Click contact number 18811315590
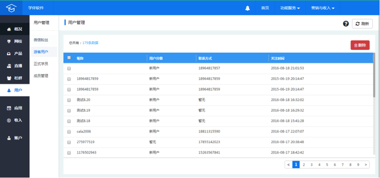Viewport: 380px width, 178px height. (209, 131)
